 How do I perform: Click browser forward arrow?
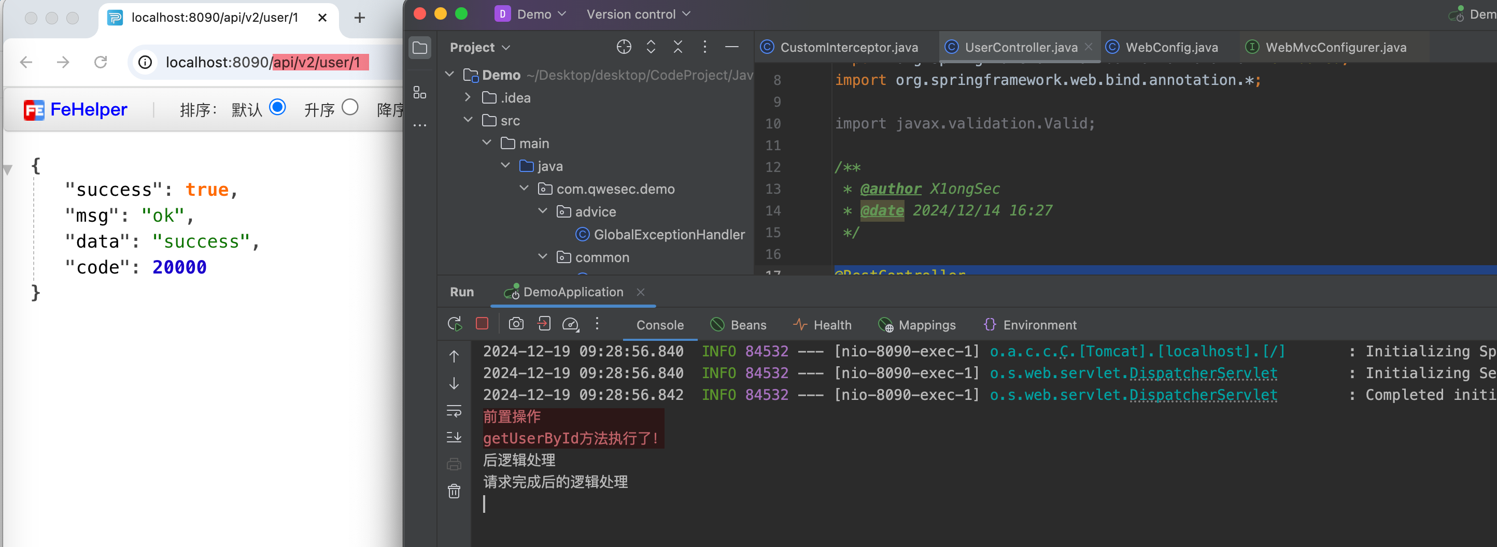pos(63,62)
